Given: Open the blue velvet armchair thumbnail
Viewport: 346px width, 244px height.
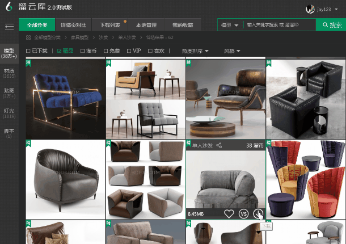Looking at the screenshot, I should pyautogui.click(x=65, y=99).
